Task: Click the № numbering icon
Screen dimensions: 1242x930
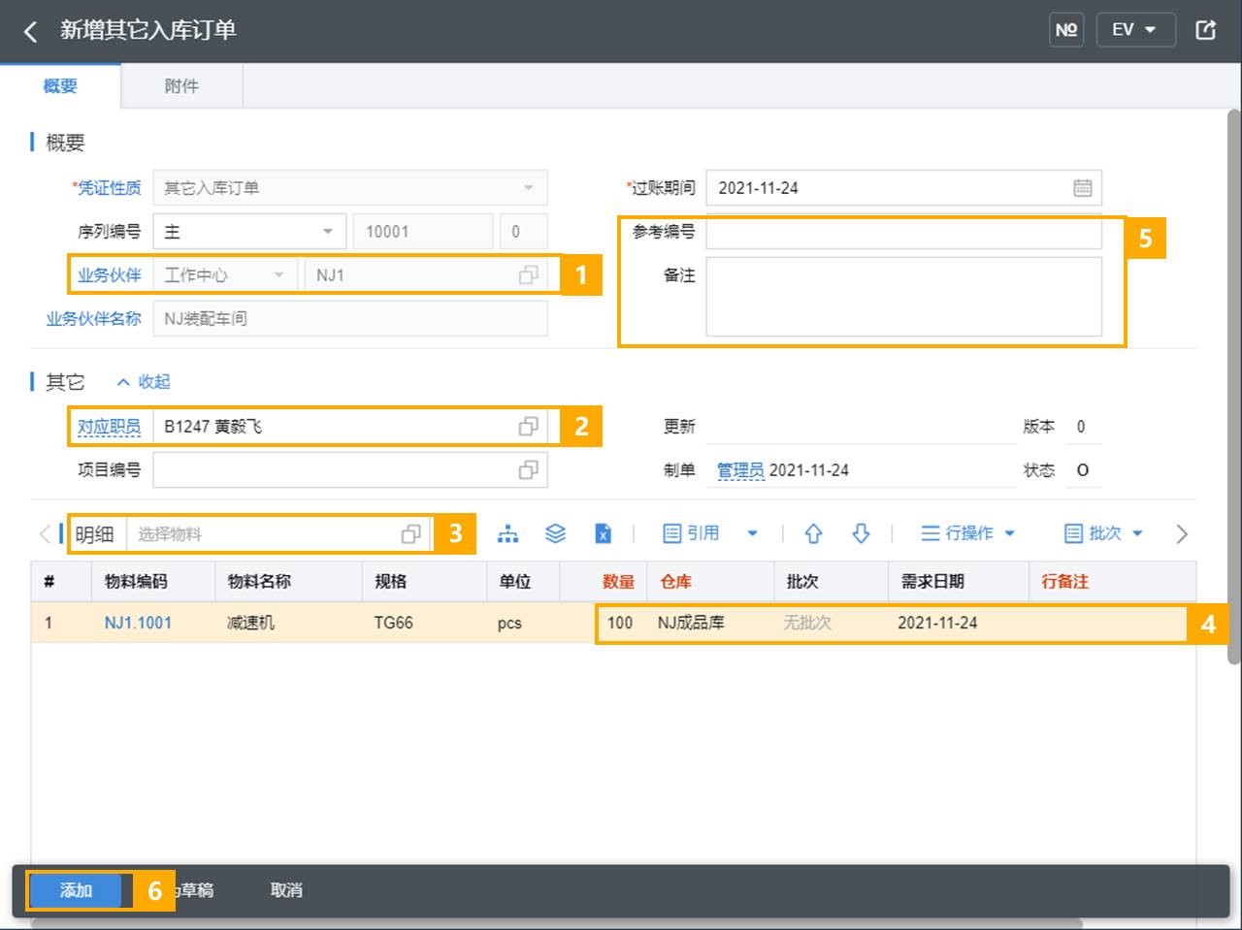Action: point(1066,30)
